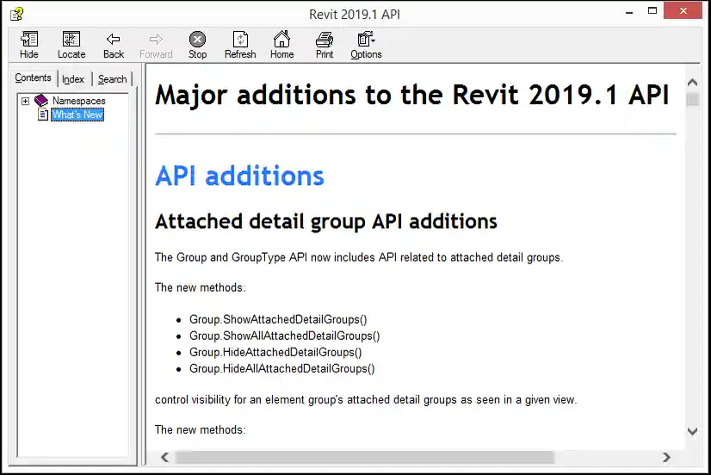Go to the Home page

[x=281, y=40]
